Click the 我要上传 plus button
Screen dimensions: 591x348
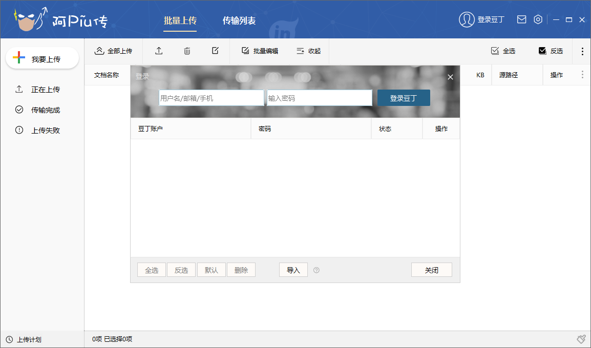tap(42, 58)
